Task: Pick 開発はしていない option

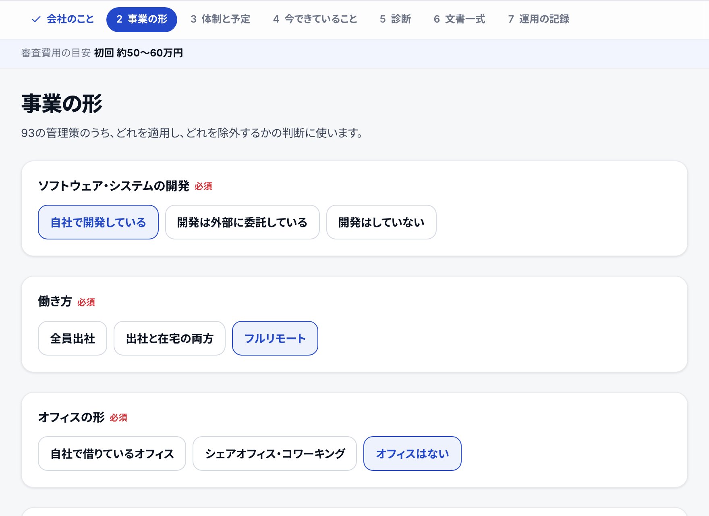Action: (381, 222)
